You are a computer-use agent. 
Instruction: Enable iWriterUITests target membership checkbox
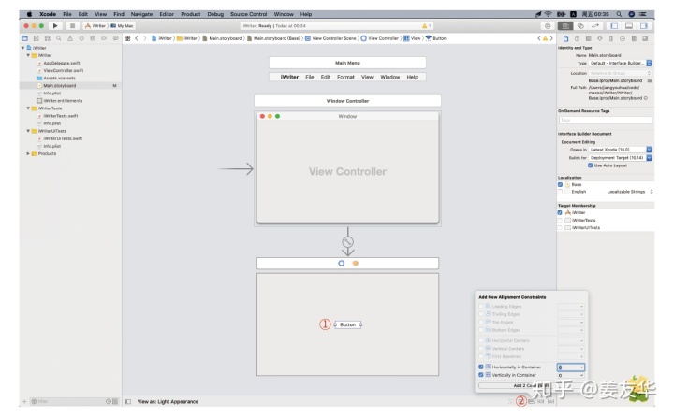point(560,227)
